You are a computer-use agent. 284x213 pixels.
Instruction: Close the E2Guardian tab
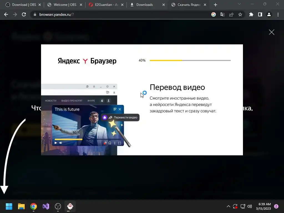(x=122, y=5)
